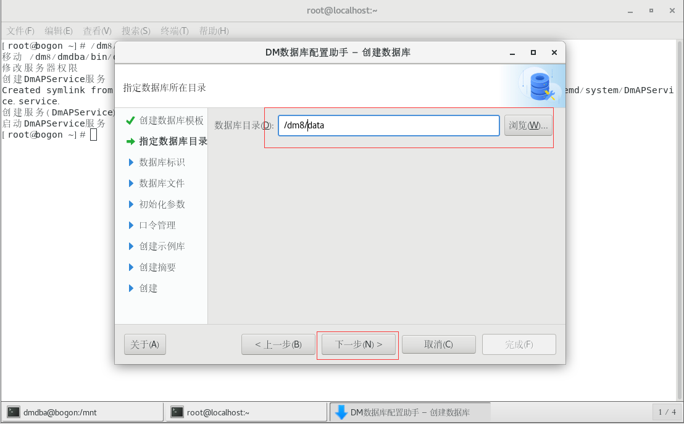Viewport: 684px width, 424px height.
Task: Click blue triangle beside 创建摘要
Action: (131, 267)
